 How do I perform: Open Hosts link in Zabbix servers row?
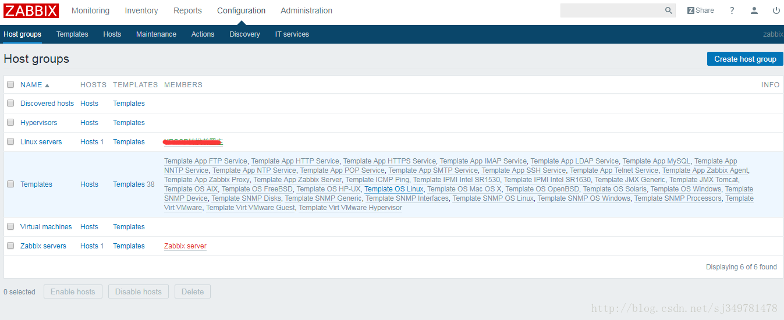pyautogui.click(x=89, y=246)
